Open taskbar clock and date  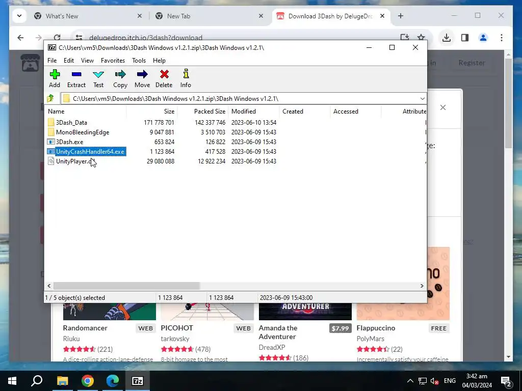tap(477, 381)
